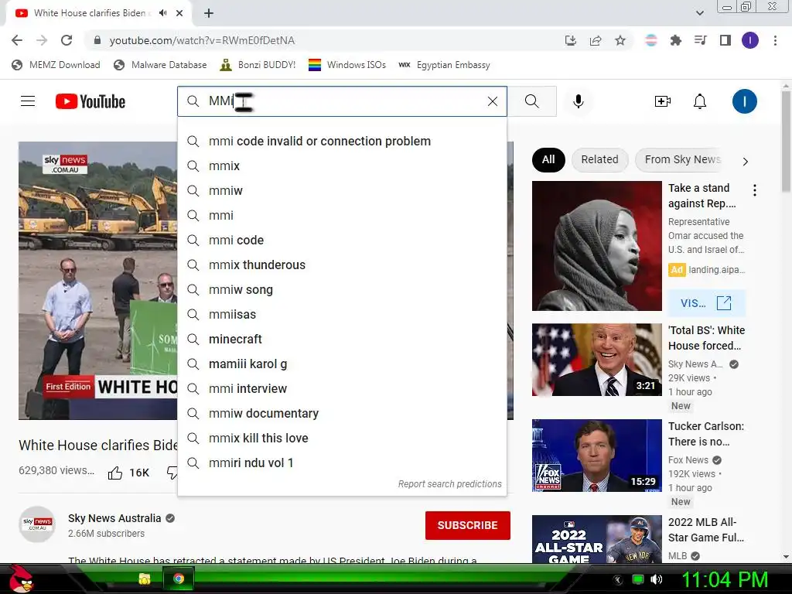Pick suggestion mmi code invalid or connection problem

coord(342,141)
